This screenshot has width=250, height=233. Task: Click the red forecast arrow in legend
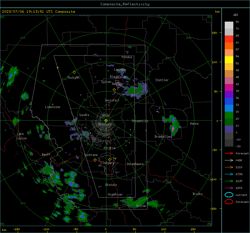coord(229,153)
